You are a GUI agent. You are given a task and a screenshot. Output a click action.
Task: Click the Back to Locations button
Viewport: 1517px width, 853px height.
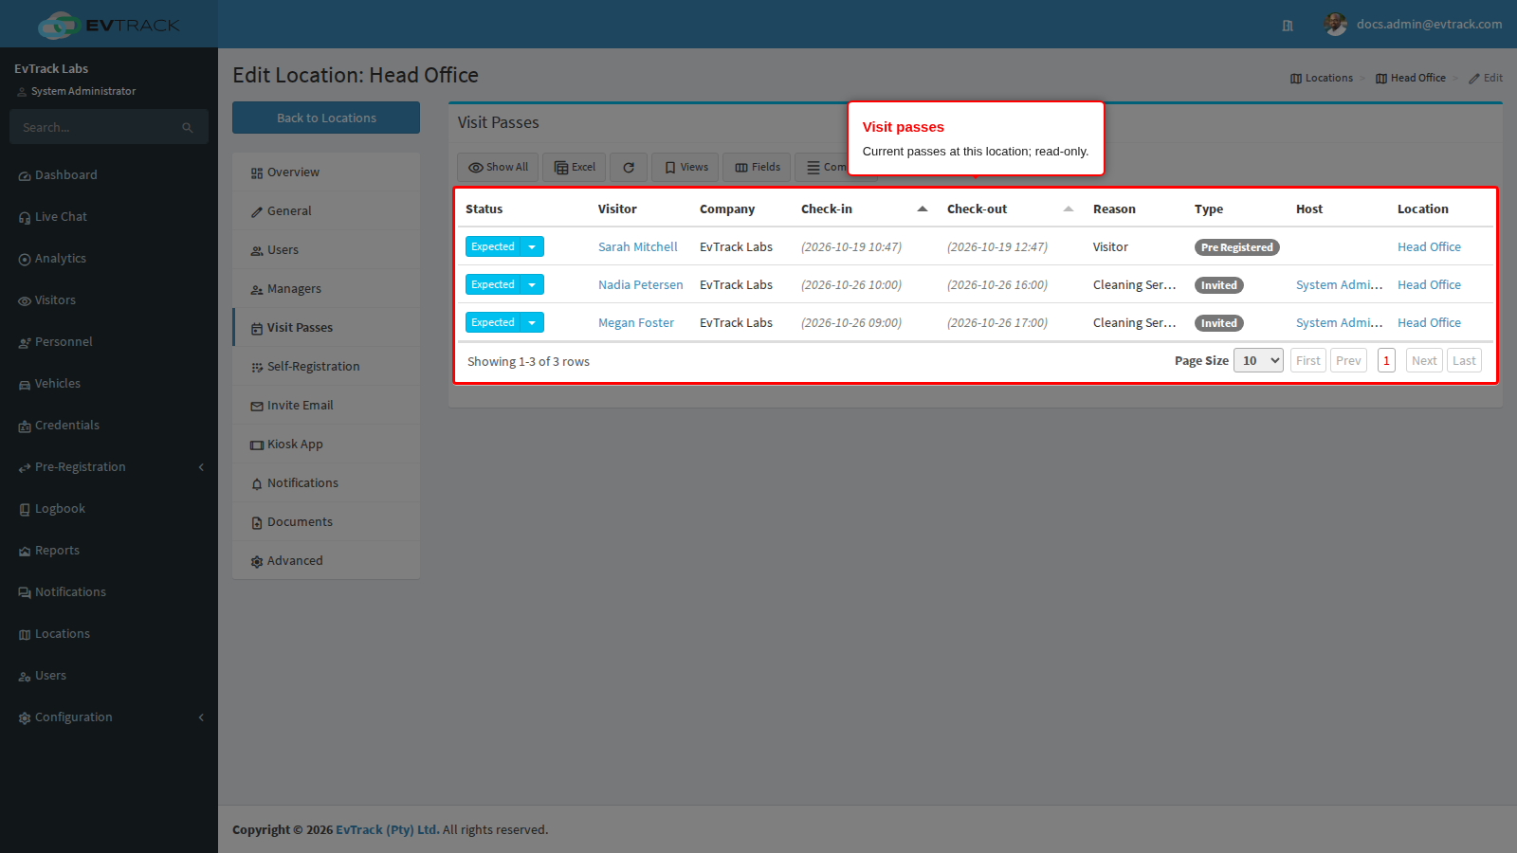pyautogui.click(x=326, y=118)
